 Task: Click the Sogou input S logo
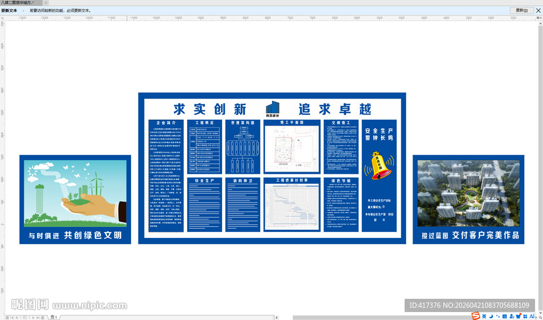(476, 316)
